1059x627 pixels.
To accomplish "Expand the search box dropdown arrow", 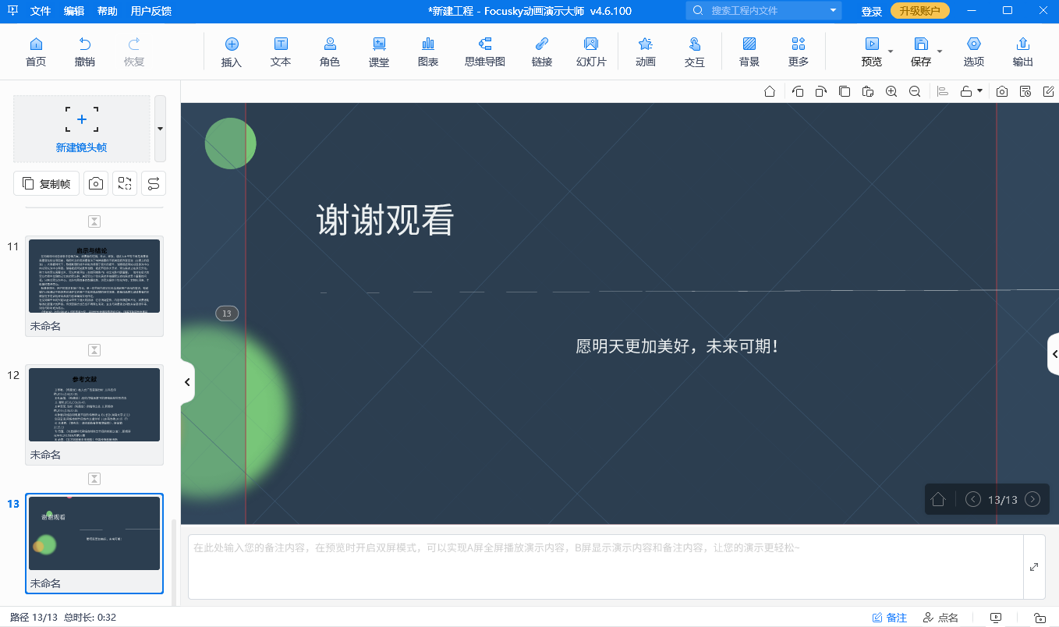I will coord(834,11).
